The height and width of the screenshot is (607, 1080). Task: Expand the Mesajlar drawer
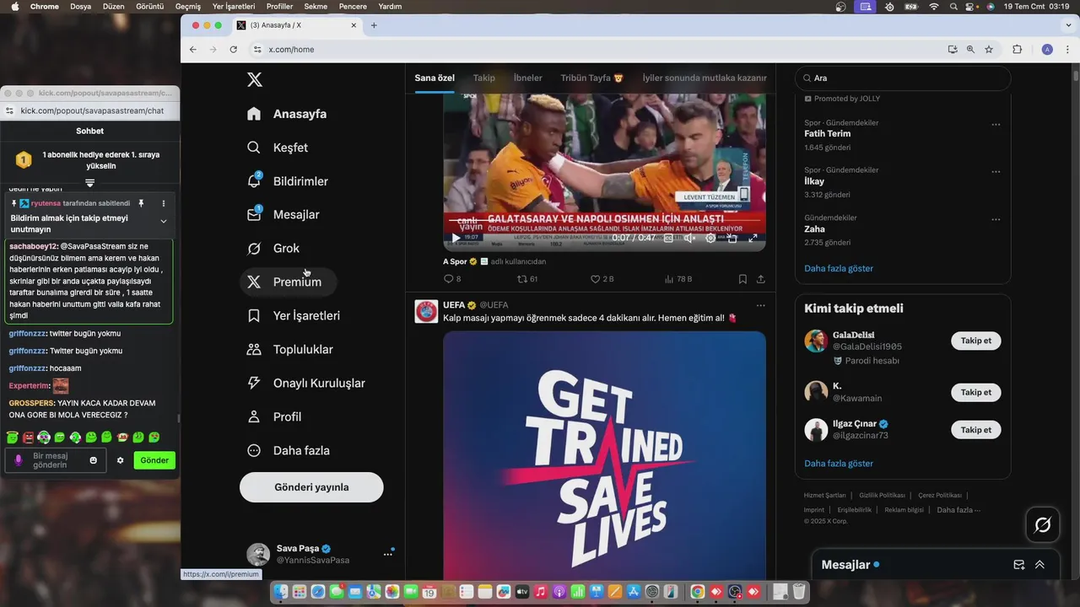[x=1039, y=565]
